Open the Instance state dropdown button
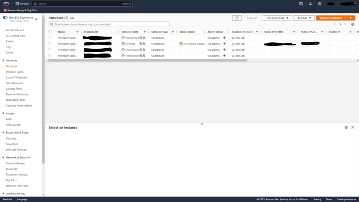Viewport: 359px width, 202px height. tap(277, 18)
